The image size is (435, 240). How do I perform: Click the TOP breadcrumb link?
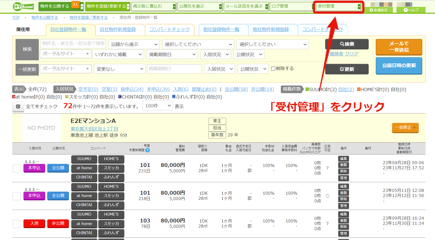16,18
